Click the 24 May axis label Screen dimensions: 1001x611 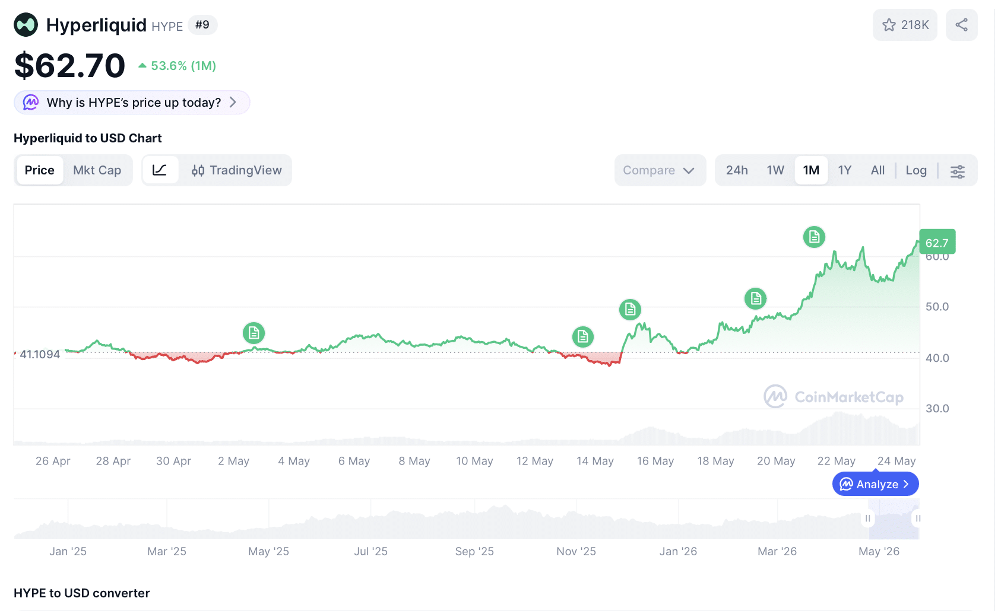[897, 461]
